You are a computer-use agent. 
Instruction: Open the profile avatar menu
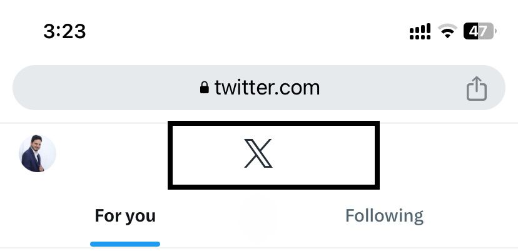tap(38, 153)
